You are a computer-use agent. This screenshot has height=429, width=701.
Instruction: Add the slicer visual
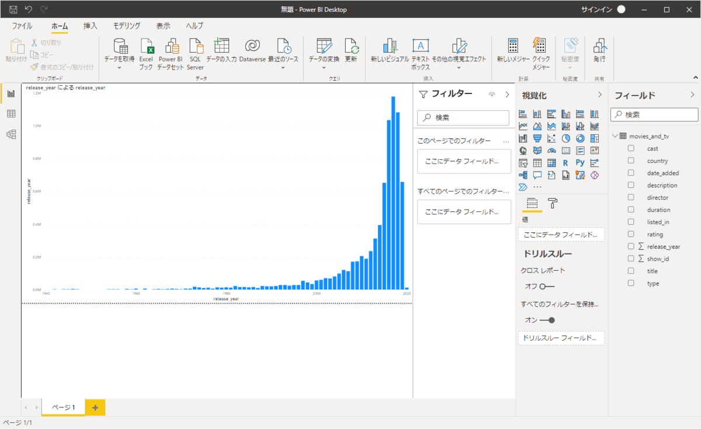[x=523, y=163]
